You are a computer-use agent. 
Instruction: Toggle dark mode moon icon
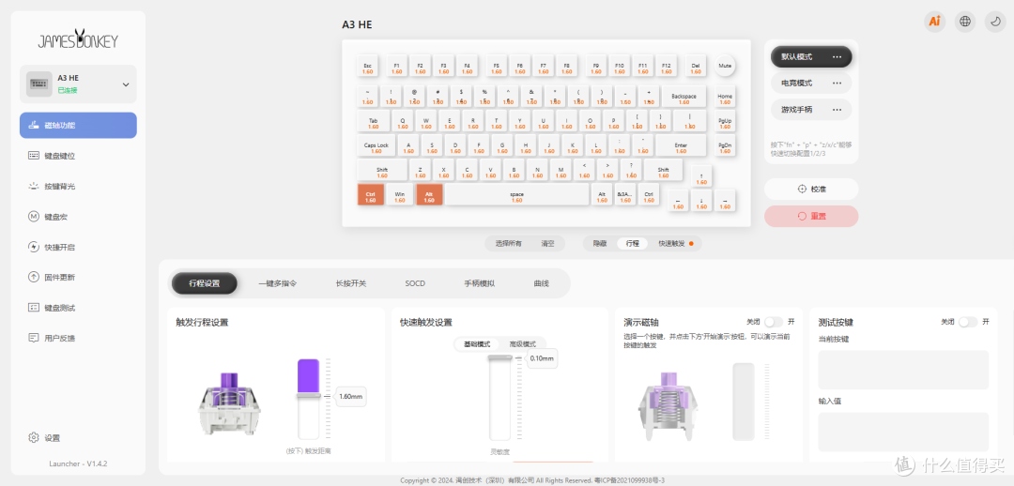click(x=995, y=22)
